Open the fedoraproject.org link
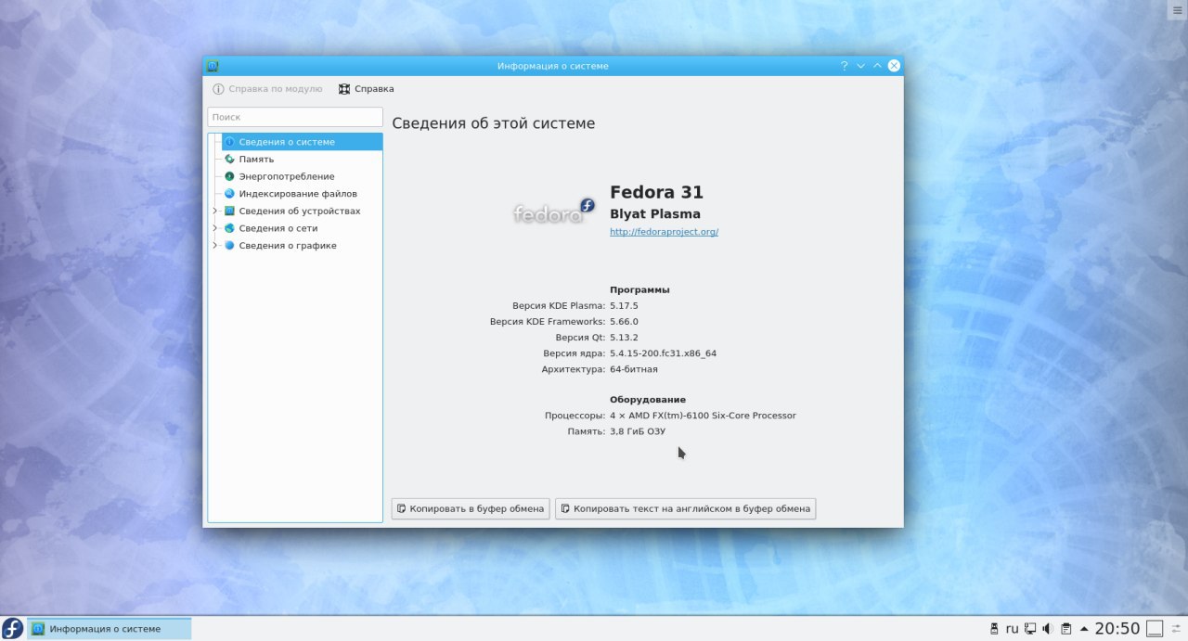This screenshot has height=641, width=1188. [664, 232]
